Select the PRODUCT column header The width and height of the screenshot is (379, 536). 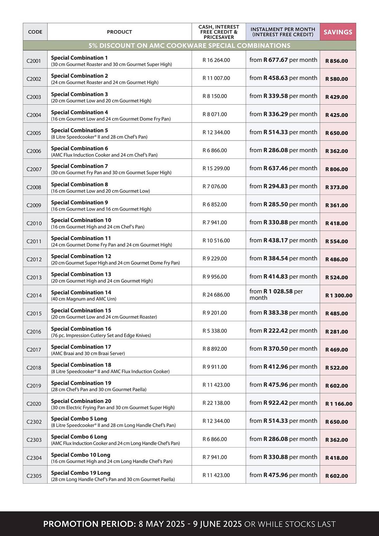pos(120,32)
